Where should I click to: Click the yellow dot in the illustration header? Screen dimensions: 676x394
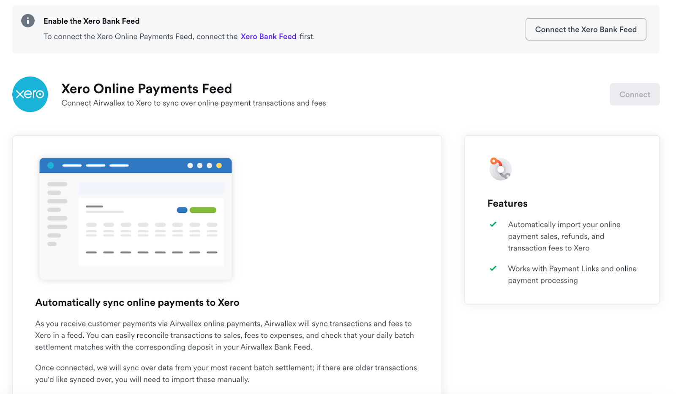tap(219, 166)
